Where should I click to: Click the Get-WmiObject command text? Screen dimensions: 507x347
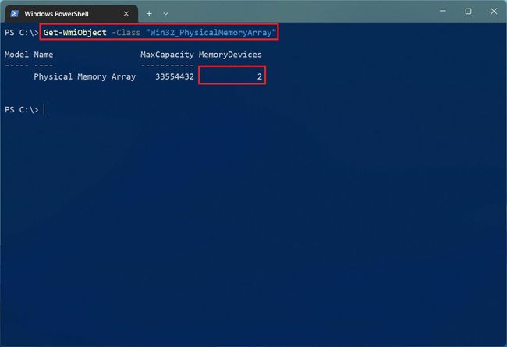(75, 32)
